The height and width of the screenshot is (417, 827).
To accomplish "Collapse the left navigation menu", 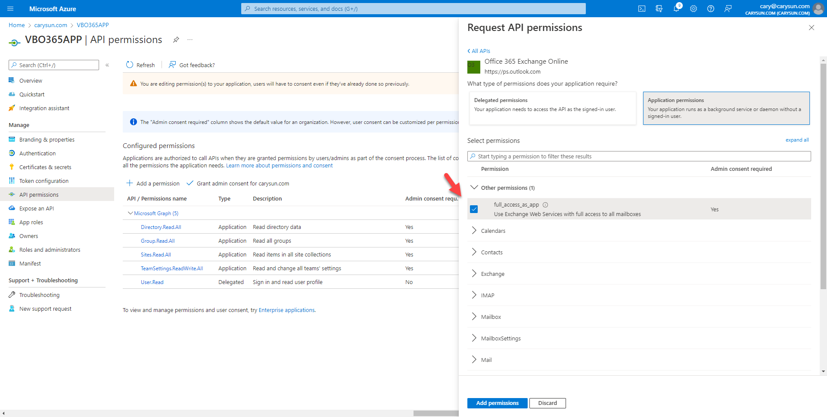I will coord(107,65).
